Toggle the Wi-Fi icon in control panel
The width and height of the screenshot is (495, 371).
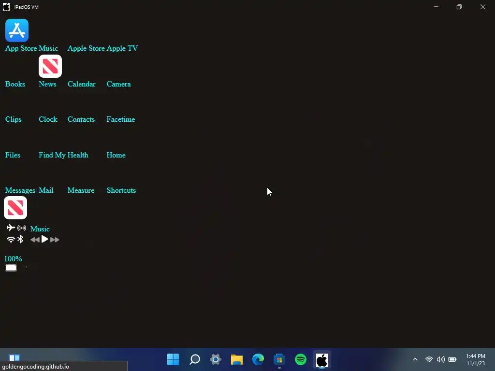click(11, 240)
